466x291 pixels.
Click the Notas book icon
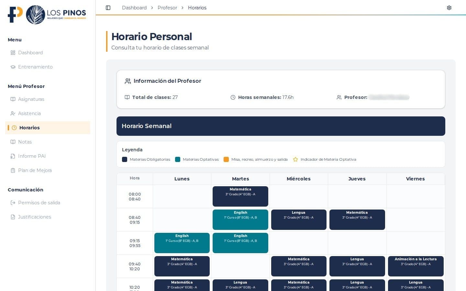click(13, 142)
